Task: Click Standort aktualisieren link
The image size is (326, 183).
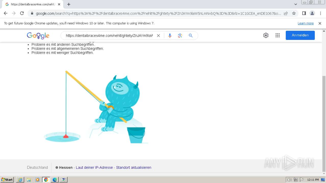Action: pyautogui.click(x=134, y=167)
